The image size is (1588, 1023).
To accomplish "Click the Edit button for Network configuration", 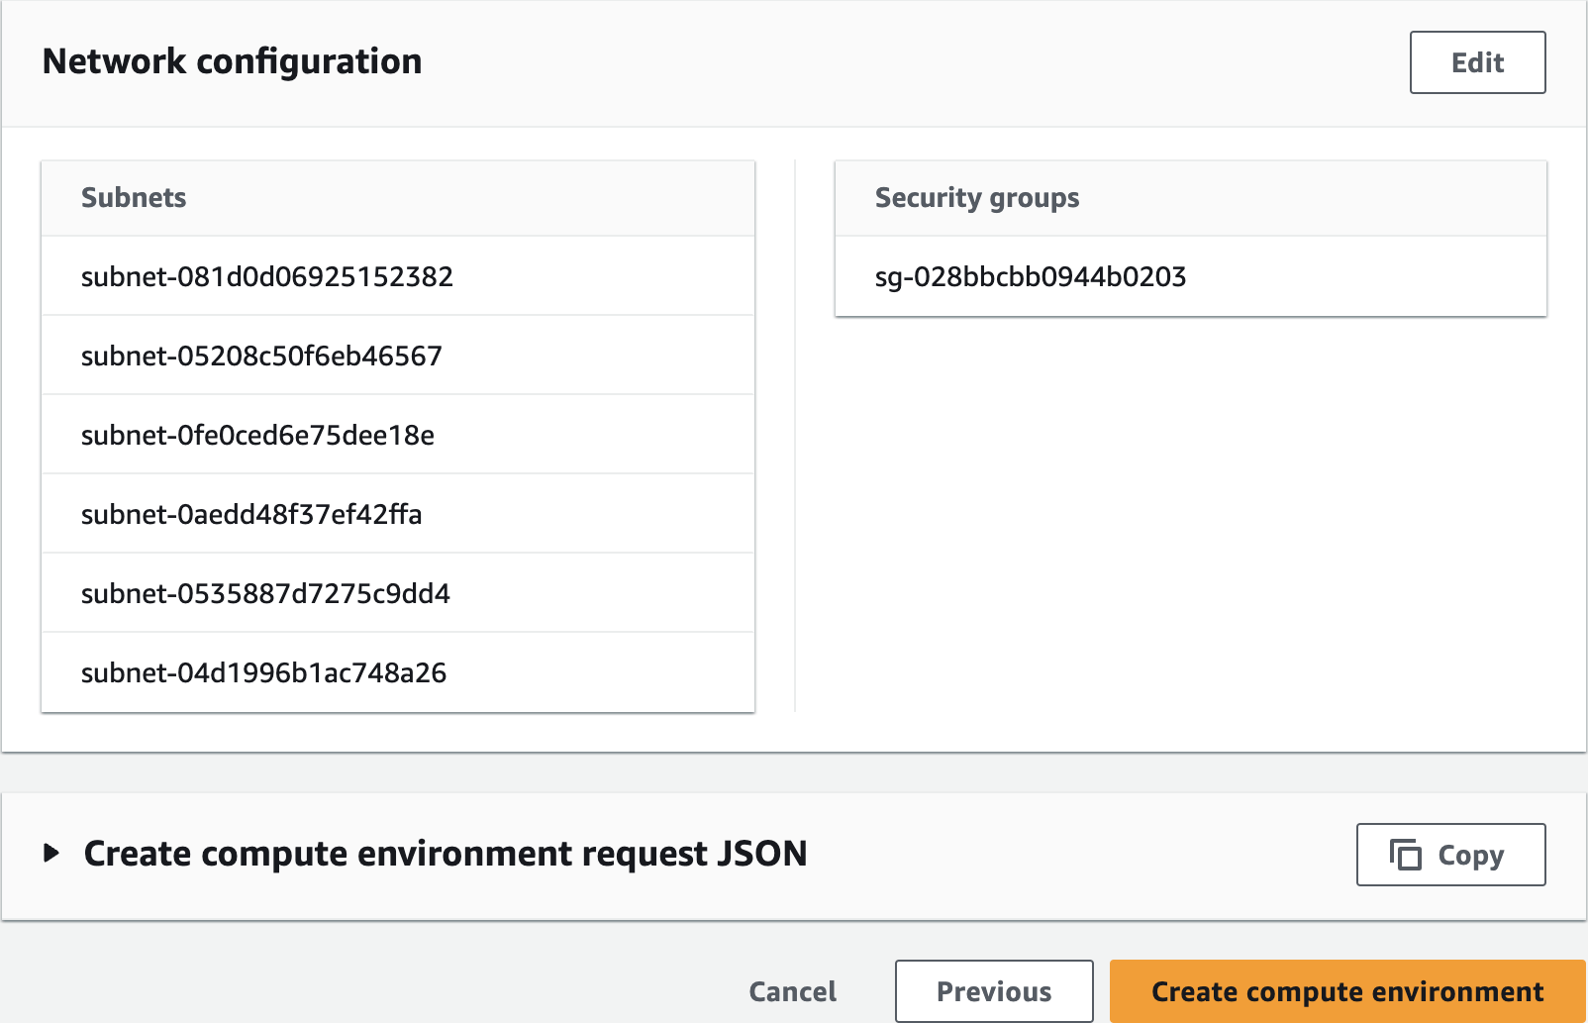I will 1476,62.
